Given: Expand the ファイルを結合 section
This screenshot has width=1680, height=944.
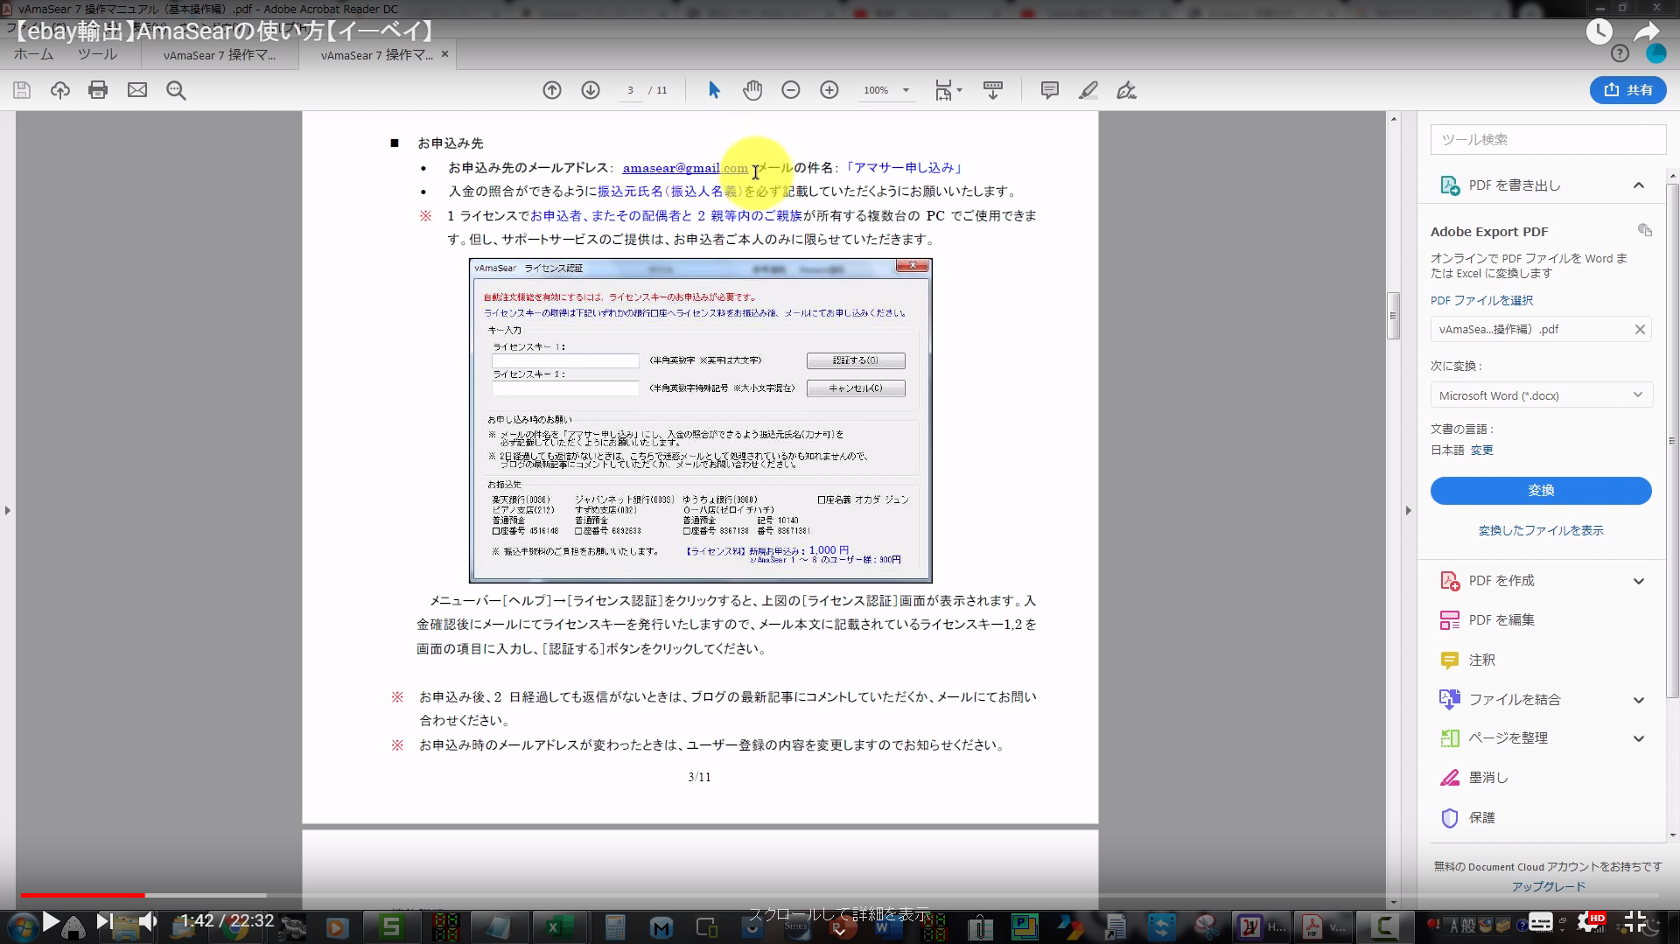Looking at the screenshot, I should [x=1638, y=700].
